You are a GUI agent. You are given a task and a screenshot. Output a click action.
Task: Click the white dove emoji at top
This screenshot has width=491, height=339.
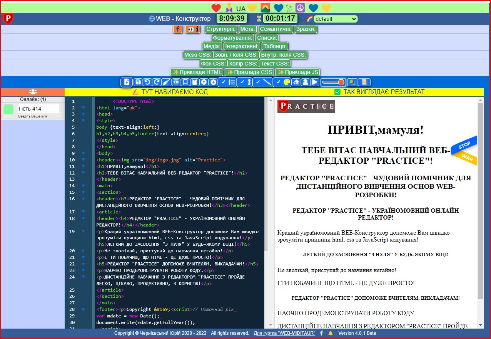(289, 8)
